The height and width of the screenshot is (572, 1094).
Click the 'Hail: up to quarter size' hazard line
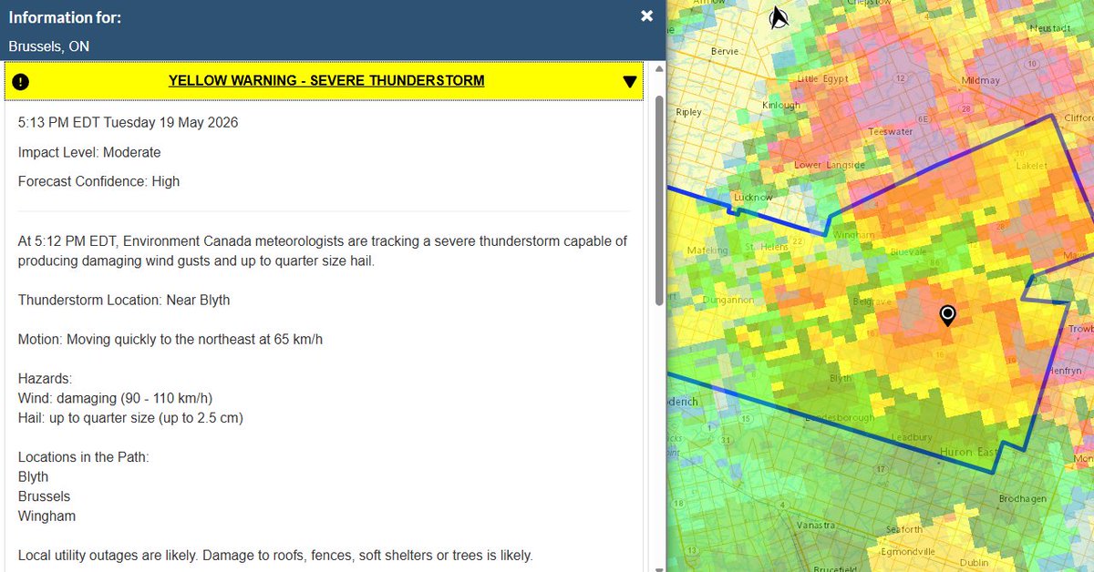[x=130, y=418]
